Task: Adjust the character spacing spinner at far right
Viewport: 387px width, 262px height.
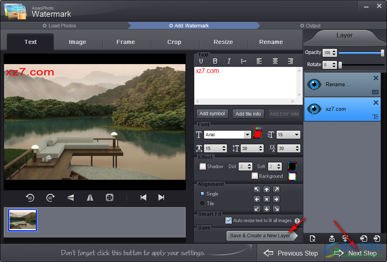Action: [x=297, y=148]
